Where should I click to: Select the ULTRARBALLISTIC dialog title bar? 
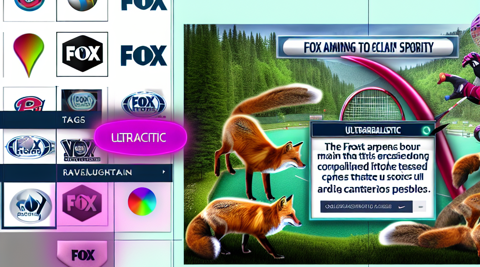coord(373,130)
